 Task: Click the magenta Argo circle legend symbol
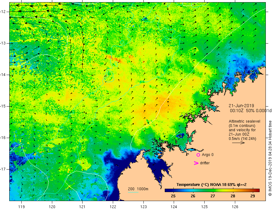pyautogui.click(x=198, y=155)
